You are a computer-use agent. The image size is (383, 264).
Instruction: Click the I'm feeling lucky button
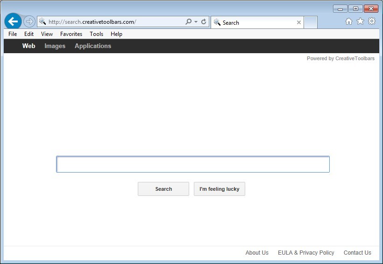click(x=220, y=189)
